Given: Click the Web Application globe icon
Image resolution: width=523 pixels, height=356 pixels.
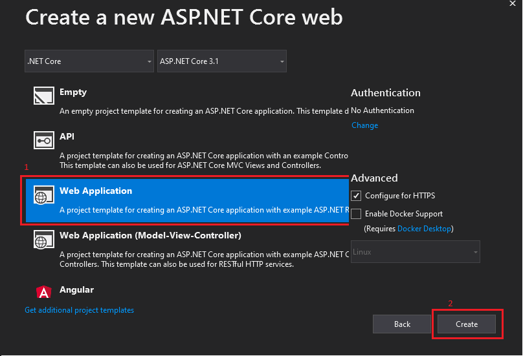Looking at the screenshot, I should point(44,195).
